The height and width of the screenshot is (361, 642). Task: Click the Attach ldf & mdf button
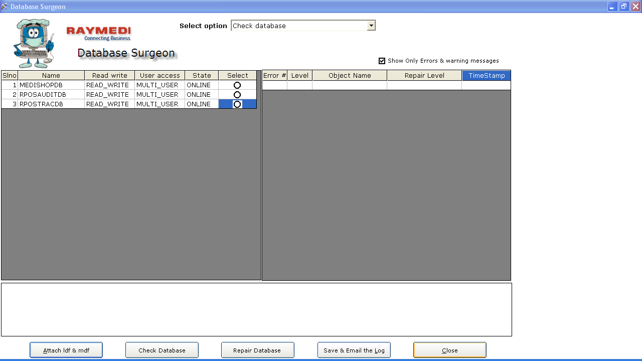(x=66, y=350)
